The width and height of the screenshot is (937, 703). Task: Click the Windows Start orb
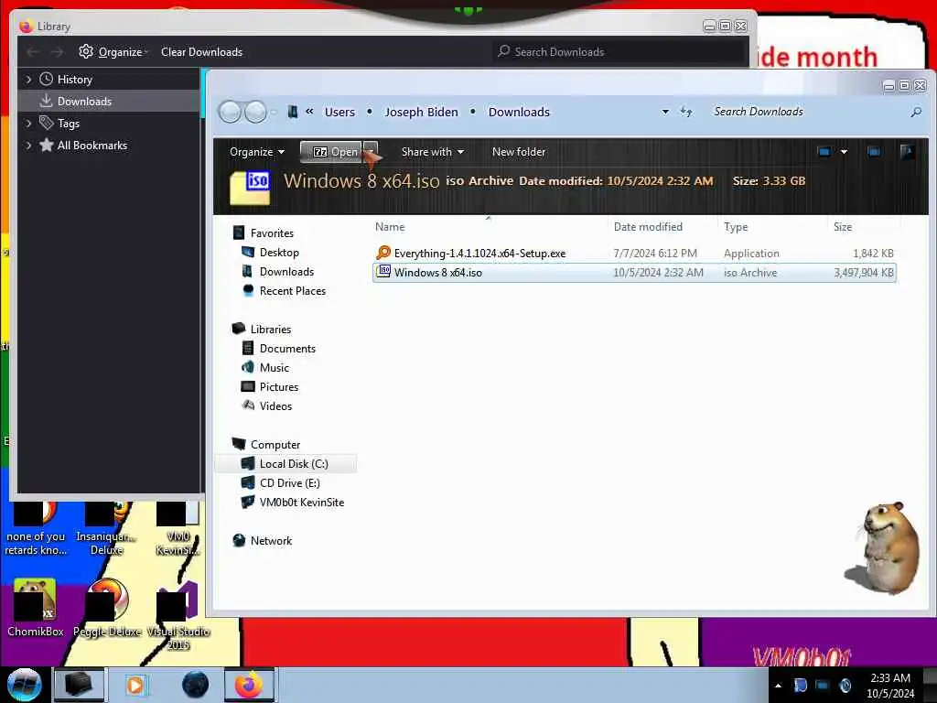25,685
